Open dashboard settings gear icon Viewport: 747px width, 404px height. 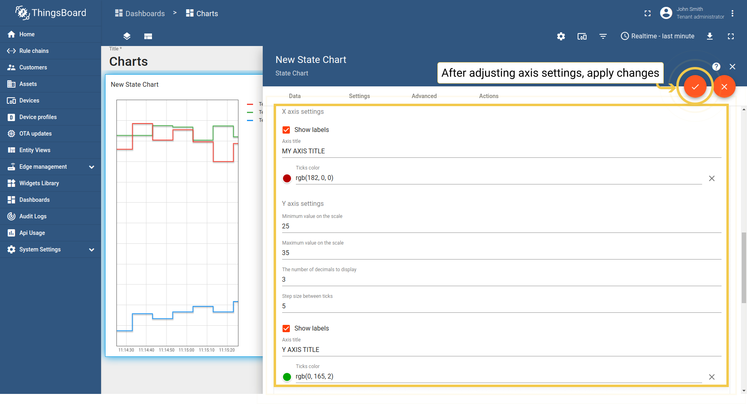(x=561, y=36)
